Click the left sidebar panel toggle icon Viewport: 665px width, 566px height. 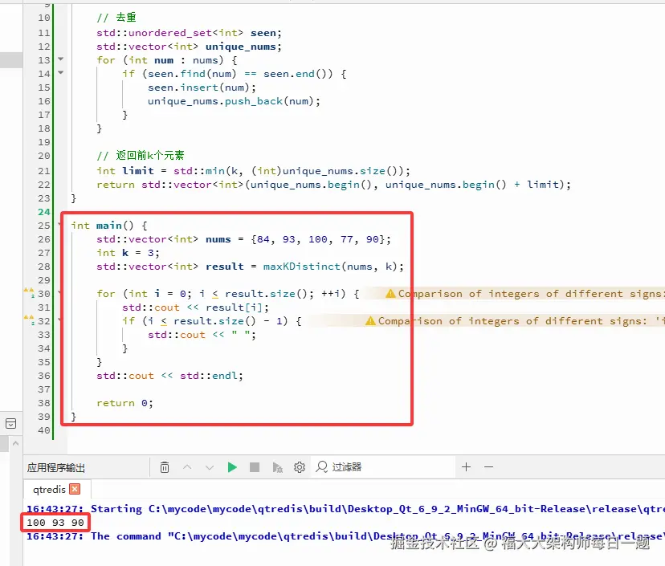(x=11, y=423)
